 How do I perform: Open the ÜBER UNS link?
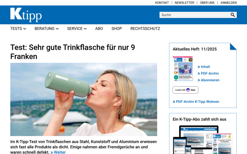point(207,3)
